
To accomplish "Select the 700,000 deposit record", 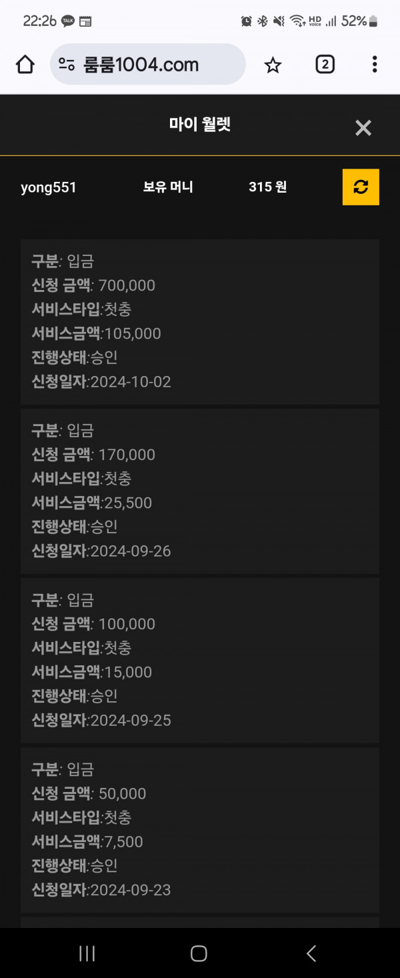I will (200, 321).
